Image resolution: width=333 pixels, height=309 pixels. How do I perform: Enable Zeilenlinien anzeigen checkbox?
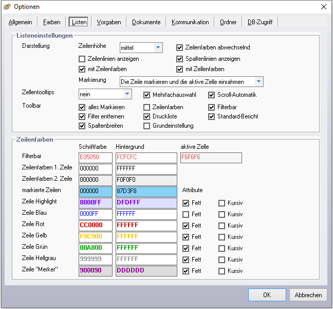click(x=82, y=59)
